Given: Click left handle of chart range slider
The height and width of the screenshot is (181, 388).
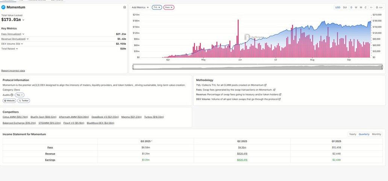Looking at the screenshot, I should click(x=133, y=67).
